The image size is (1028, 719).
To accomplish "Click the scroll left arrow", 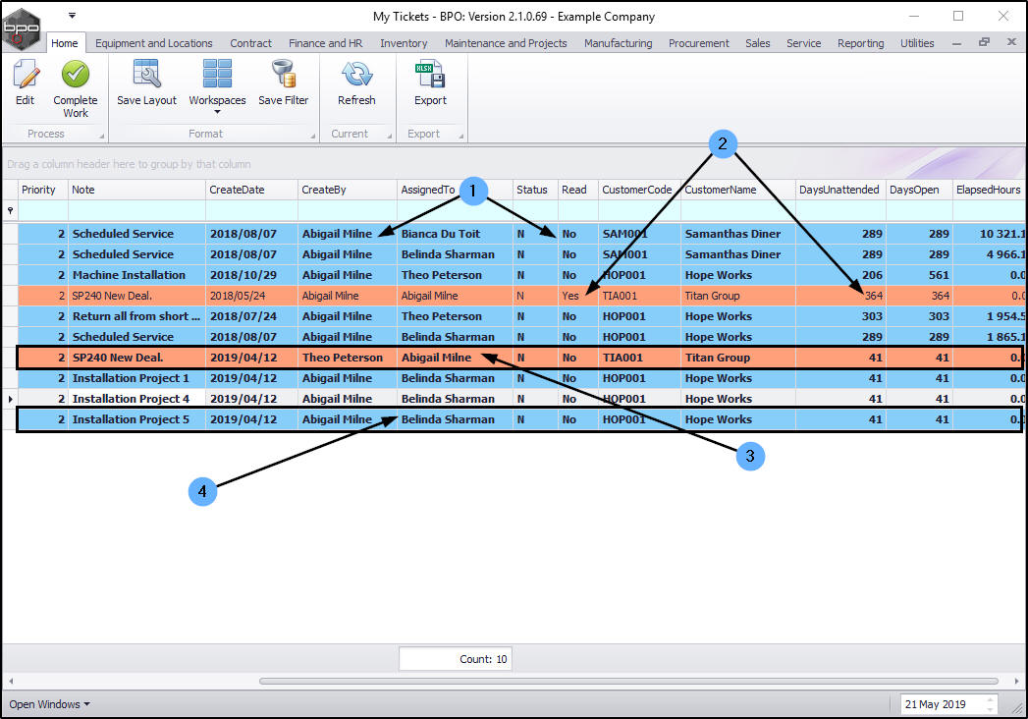I will point(11,681).
